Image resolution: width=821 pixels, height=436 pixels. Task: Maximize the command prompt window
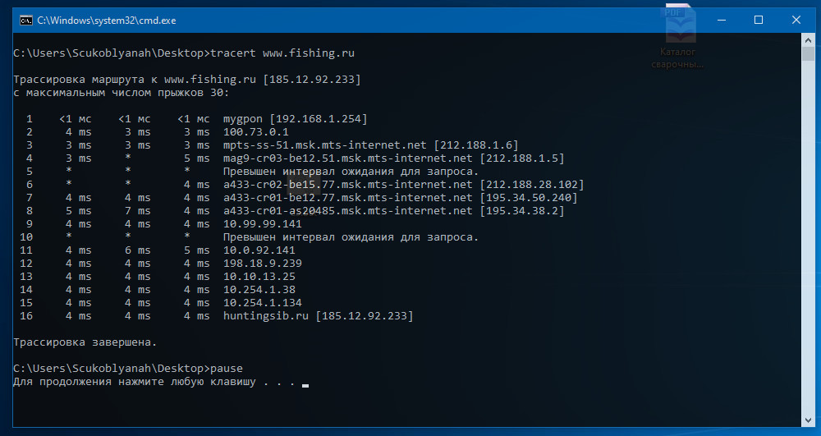pos(759,20)
